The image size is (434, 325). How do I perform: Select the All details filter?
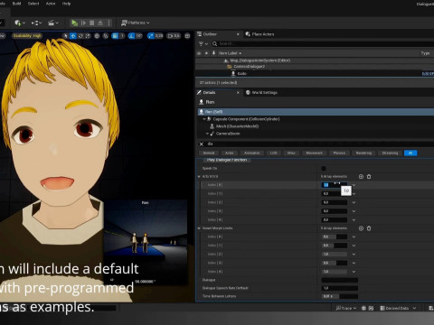tap(410, 153)
